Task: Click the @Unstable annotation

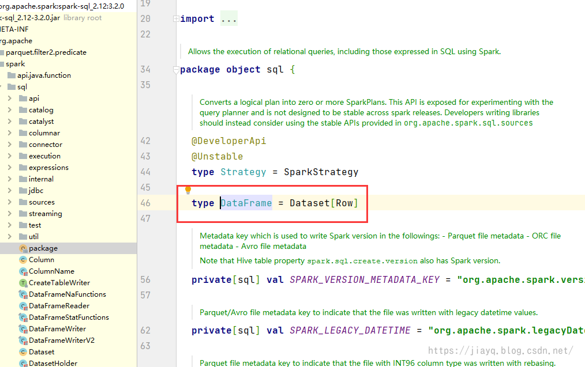Action: (x=217, y=157)
